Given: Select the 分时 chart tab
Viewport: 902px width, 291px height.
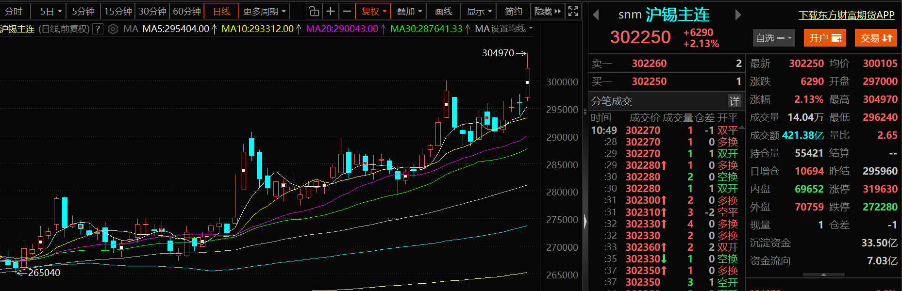Looking at the screenshot, I should [14, 11].
